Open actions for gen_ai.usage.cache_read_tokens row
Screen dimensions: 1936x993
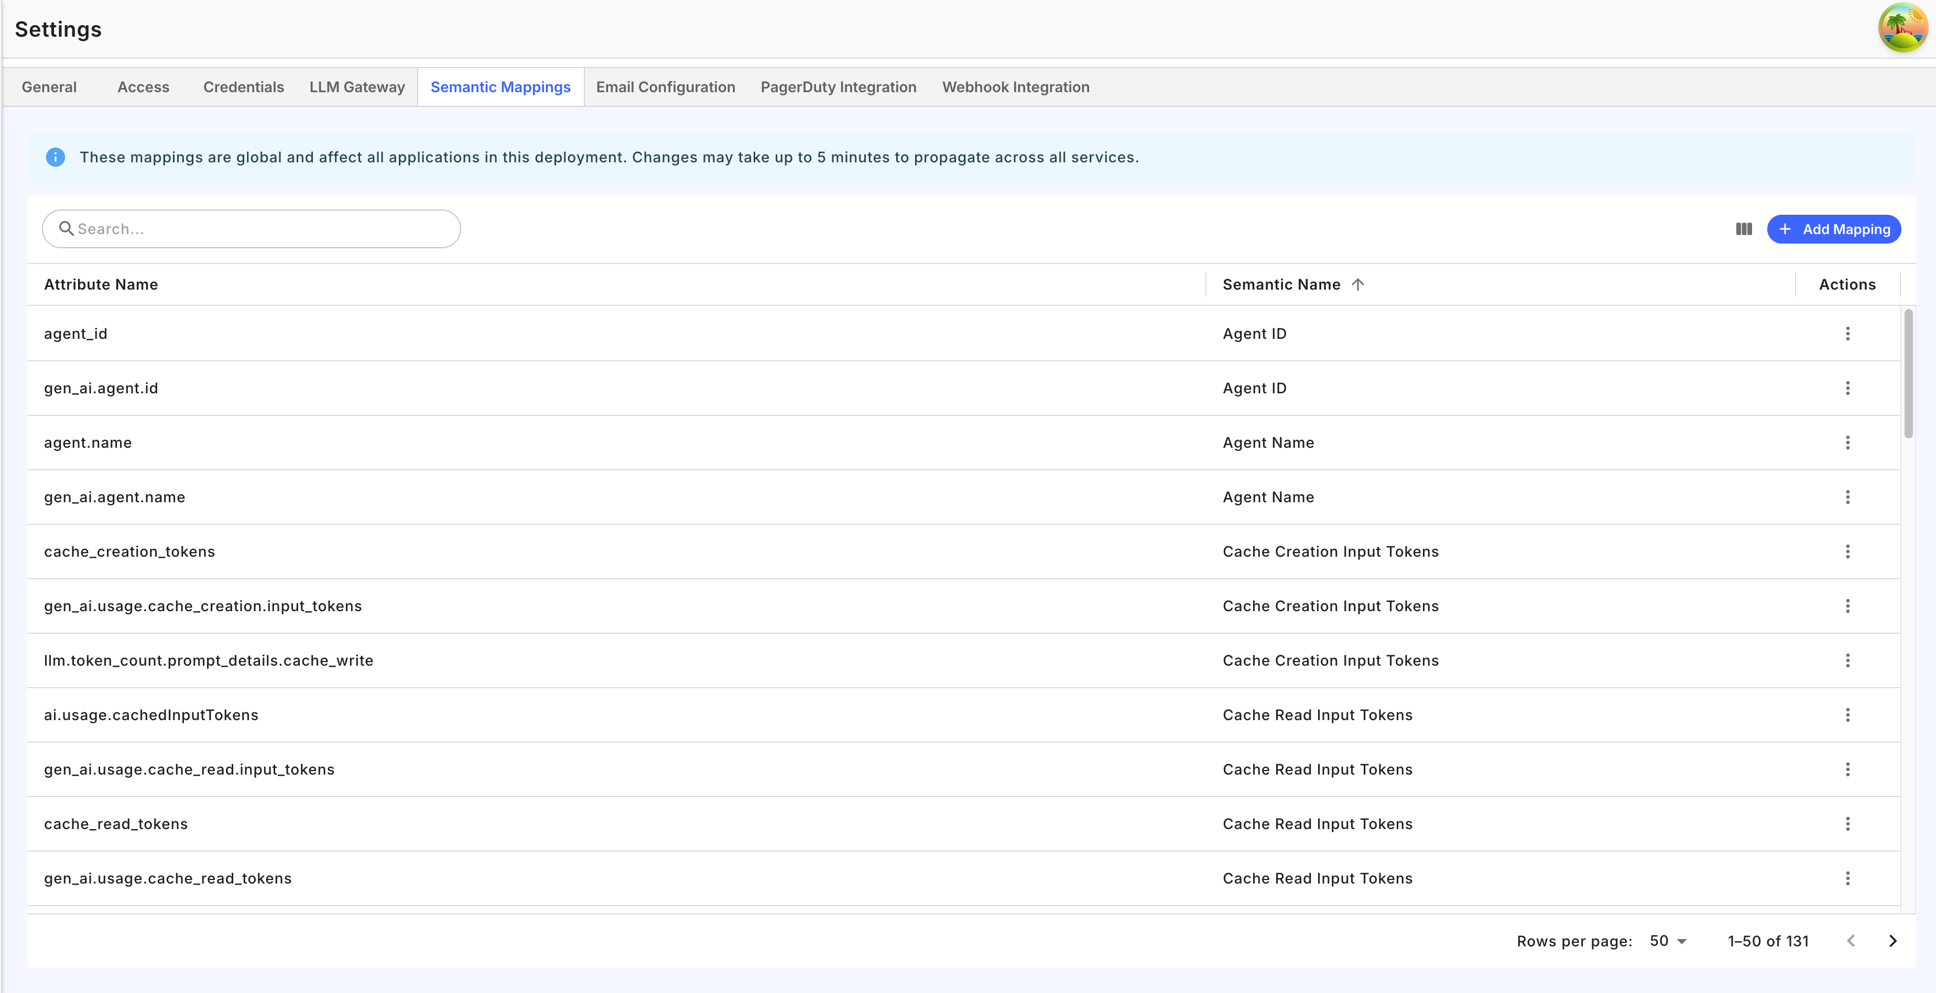tap(1847, 878)
